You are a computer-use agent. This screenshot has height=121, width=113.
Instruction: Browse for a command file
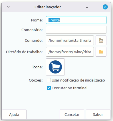pyautogui.click(x=101, y=40)
